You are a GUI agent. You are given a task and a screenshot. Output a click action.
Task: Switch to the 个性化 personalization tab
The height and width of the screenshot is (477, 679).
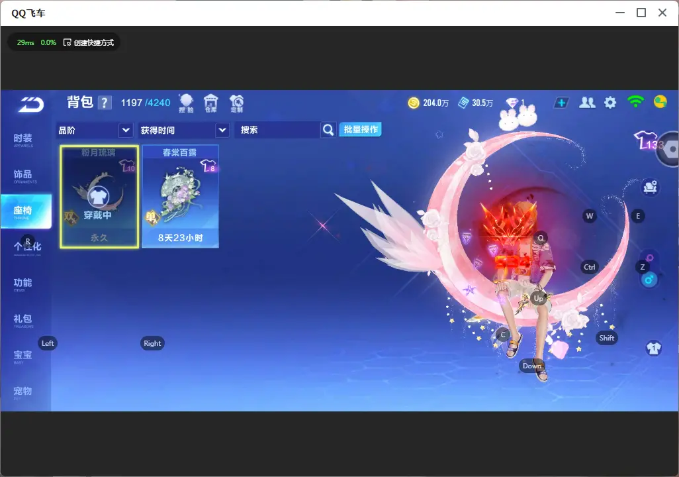click(x=27, y=248)
